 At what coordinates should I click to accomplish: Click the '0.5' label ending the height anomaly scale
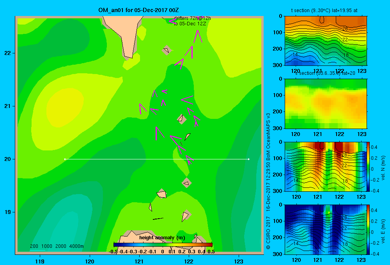coord(211,252)
